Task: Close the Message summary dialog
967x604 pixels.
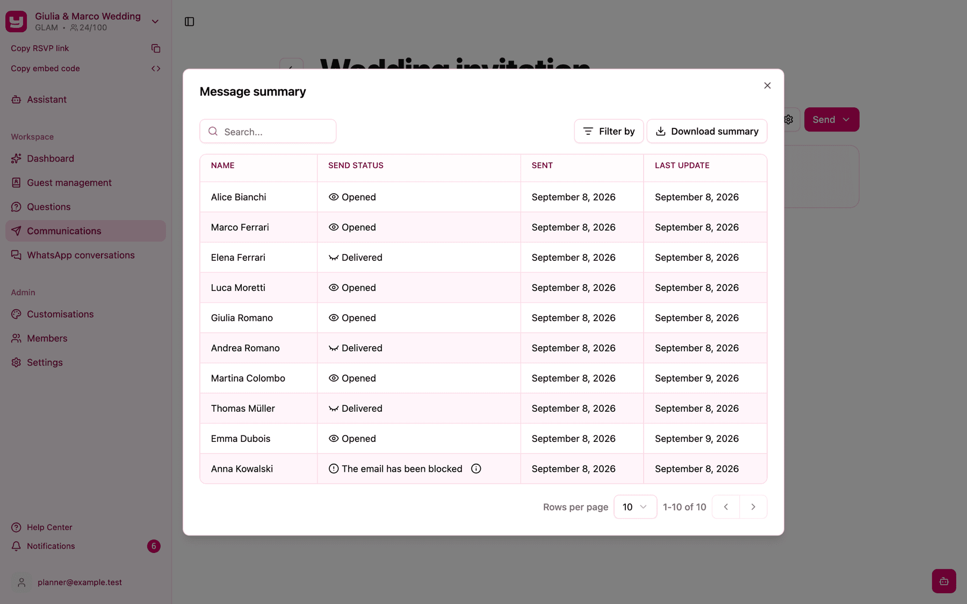Action: click(x=767, y=85)
